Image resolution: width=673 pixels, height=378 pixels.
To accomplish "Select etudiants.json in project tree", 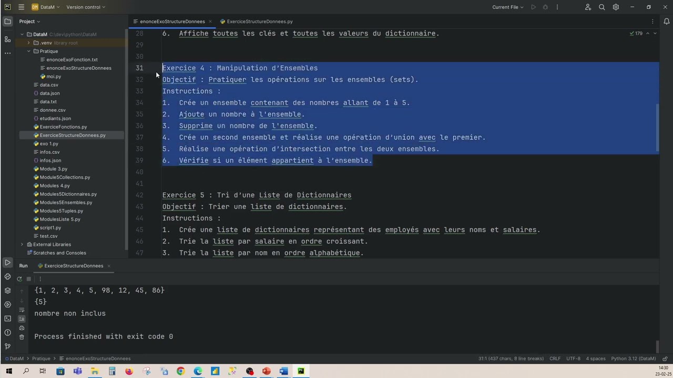I will pos(55,118).
